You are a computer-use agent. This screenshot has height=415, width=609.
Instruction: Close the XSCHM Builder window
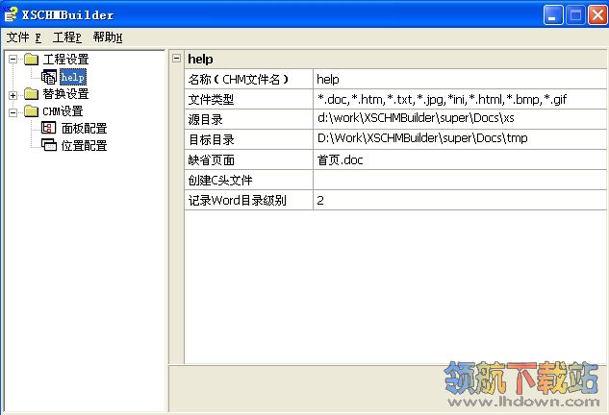click(x=597, y=14)
